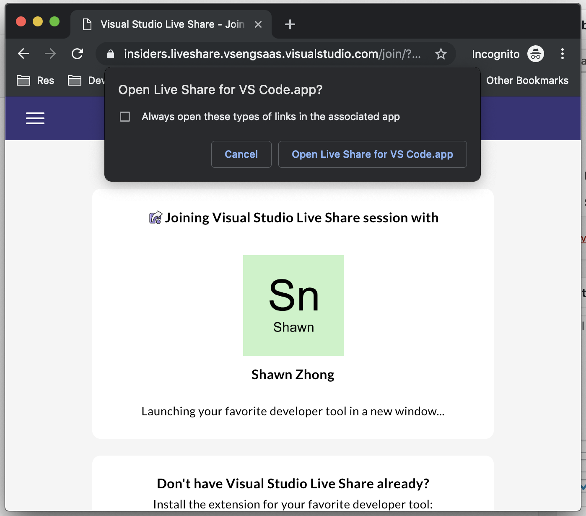Open the hamburger menu on page
The height and width of the screenshot is (516, 586).
click(x=35, y=118)
